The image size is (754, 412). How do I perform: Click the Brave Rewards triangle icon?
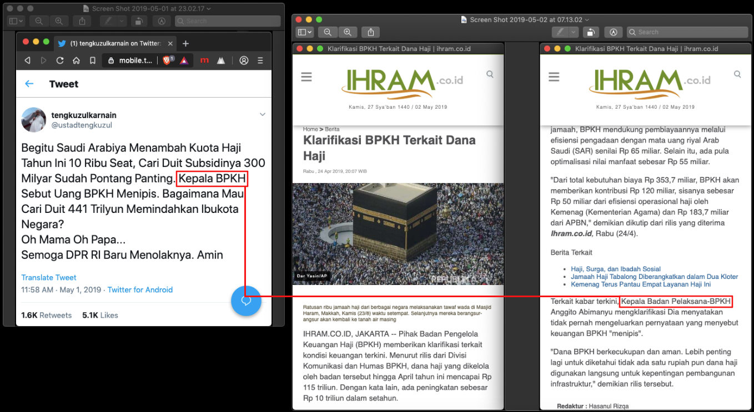click(x=184, y=60)
